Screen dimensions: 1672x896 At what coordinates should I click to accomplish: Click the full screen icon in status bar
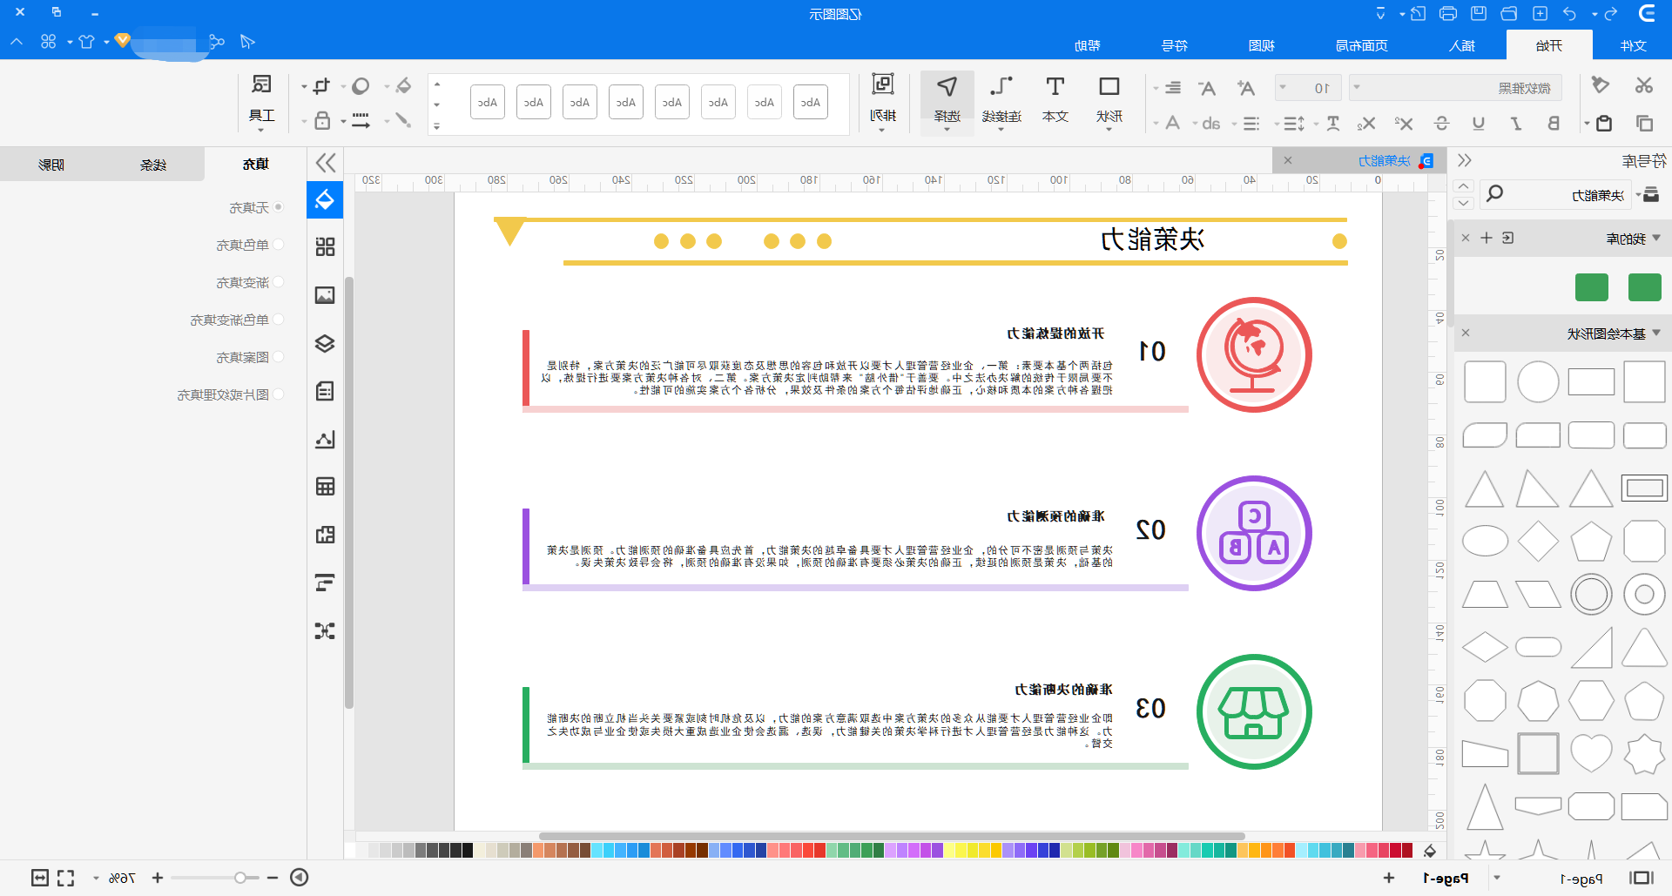click(x=66, y=878)
